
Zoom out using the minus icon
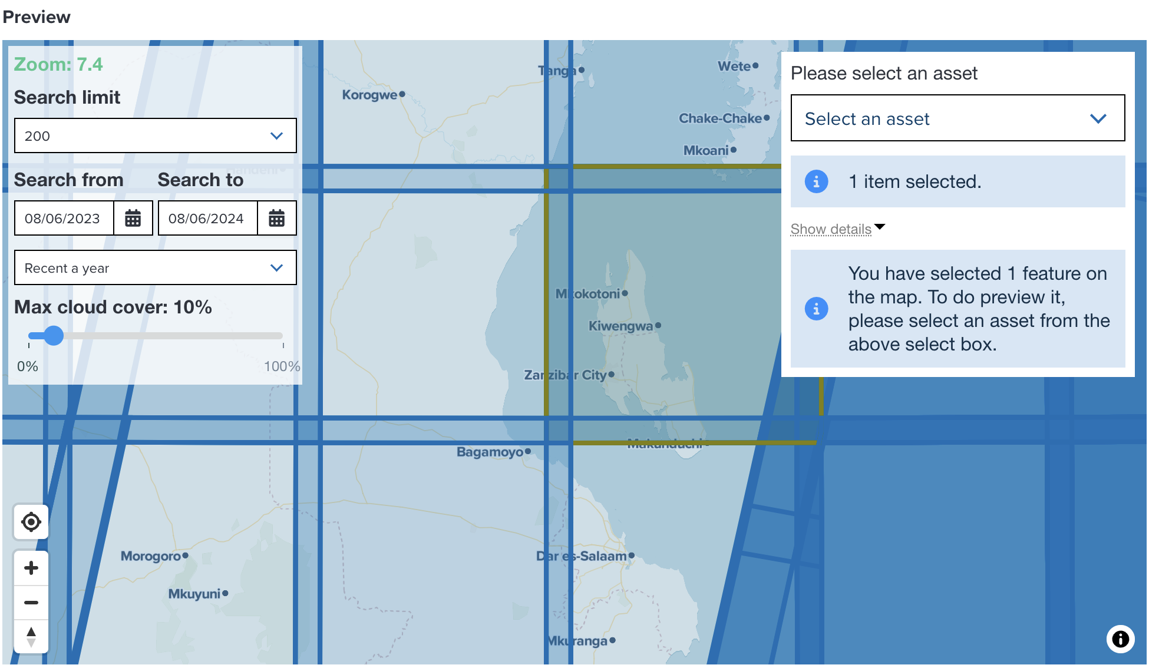31,602
